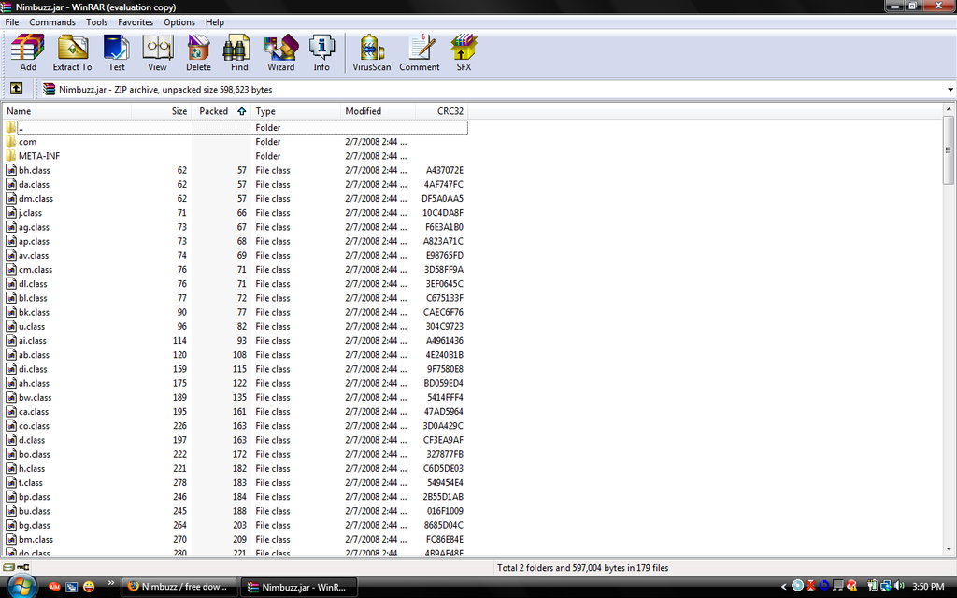Click the cm.class file icon
The height and width of the screenshot is (598, 957).
point(11,270)
